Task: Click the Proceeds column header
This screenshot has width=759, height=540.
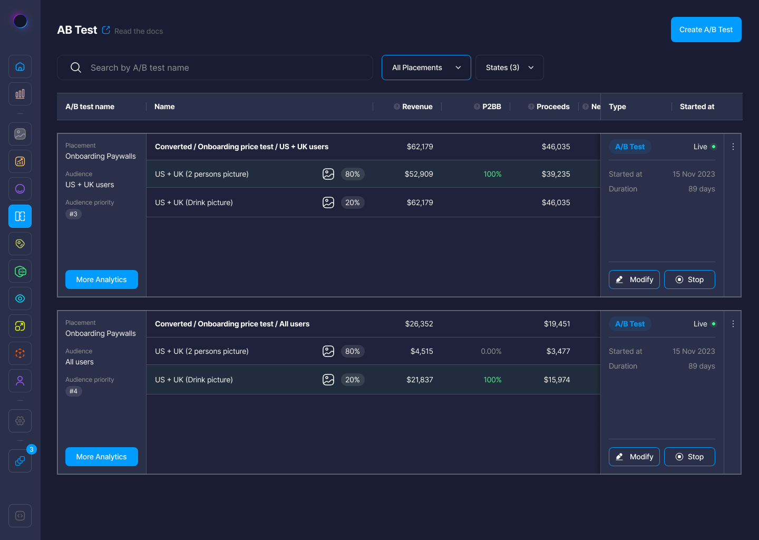Action: [x=552, y=107]
